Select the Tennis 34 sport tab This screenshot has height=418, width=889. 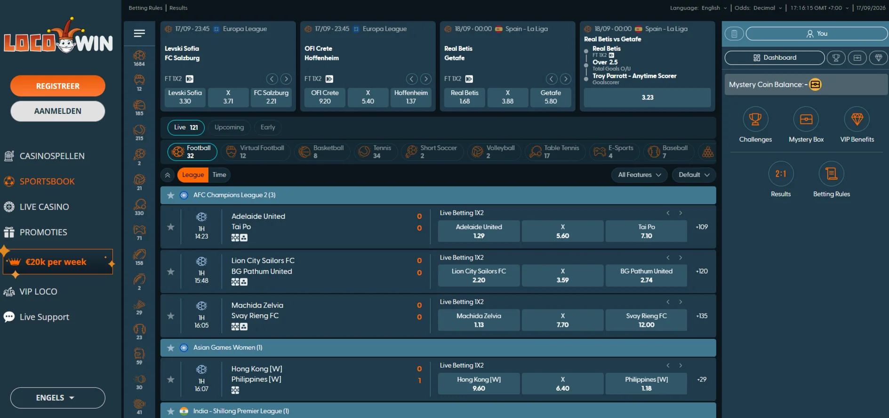(376, 152)
